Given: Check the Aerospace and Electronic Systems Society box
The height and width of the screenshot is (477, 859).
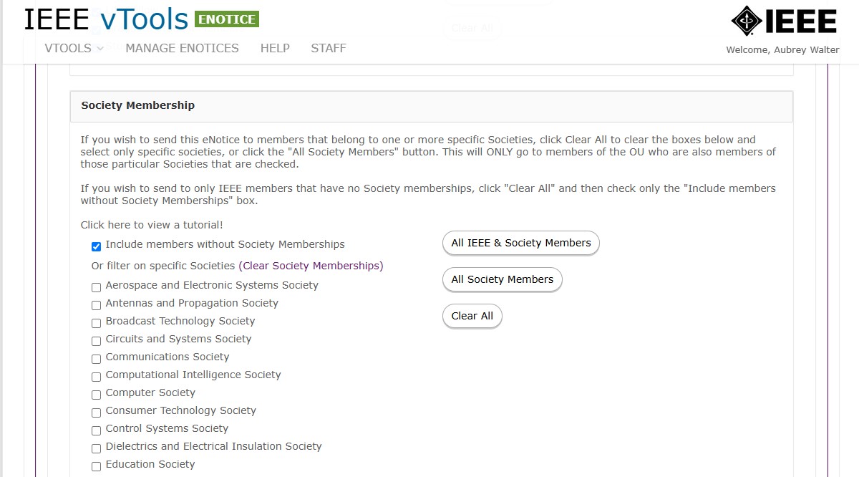Looking at the screenshot, I should click(x=96, y=287).
